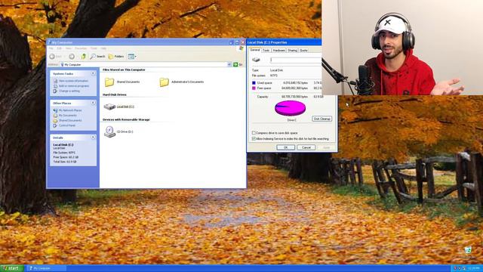Open the File menu

point(51,48)
